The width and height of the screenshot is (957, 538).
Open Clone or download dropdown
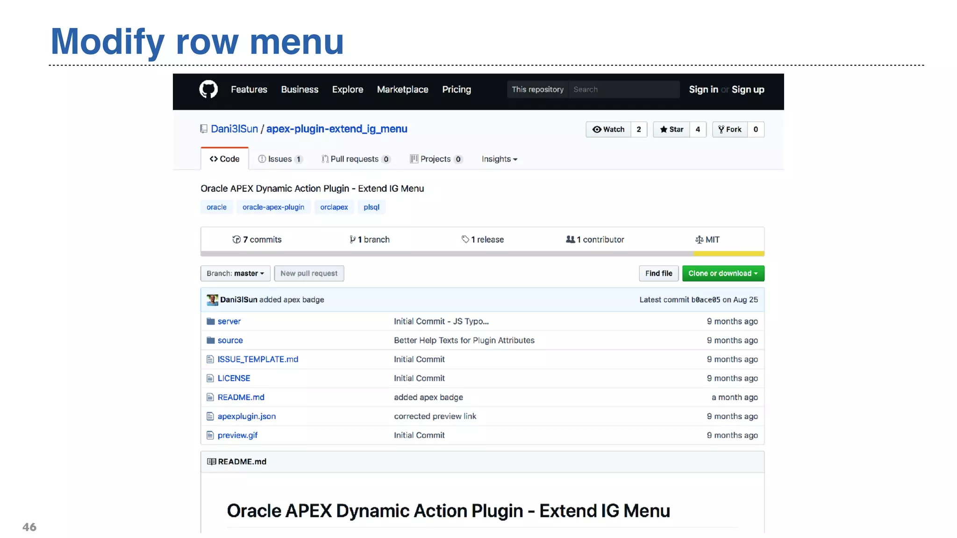coord(723,273)
